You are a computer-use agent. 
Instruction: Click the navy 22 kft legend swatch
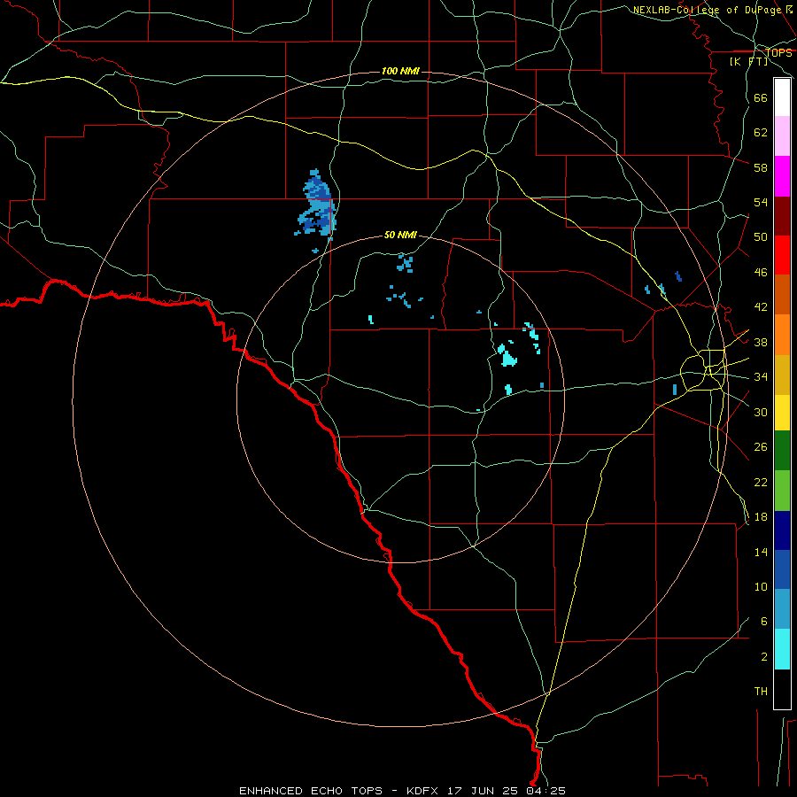(x=782, y=530)
